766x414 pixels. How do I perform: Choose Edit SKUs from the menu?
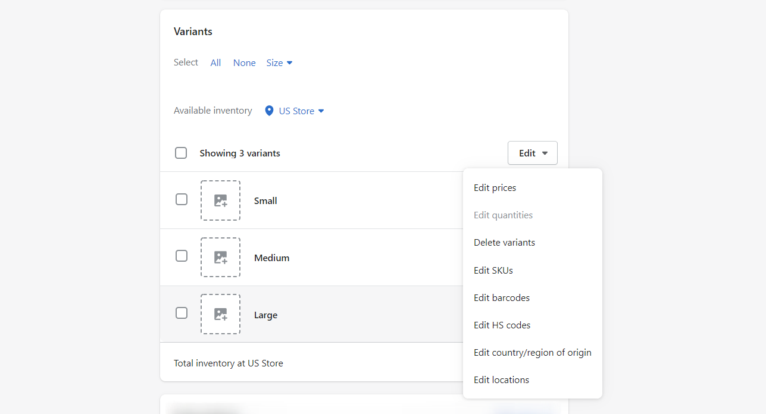(x=493, y=270)
